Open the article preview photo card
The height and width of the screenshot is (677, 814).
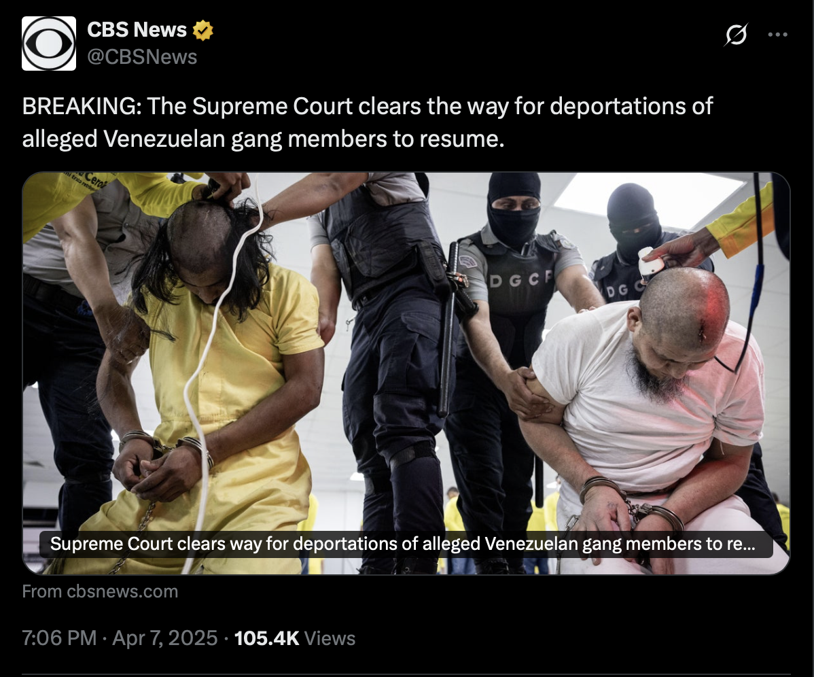pyautogui.click(x=406, y=373)
